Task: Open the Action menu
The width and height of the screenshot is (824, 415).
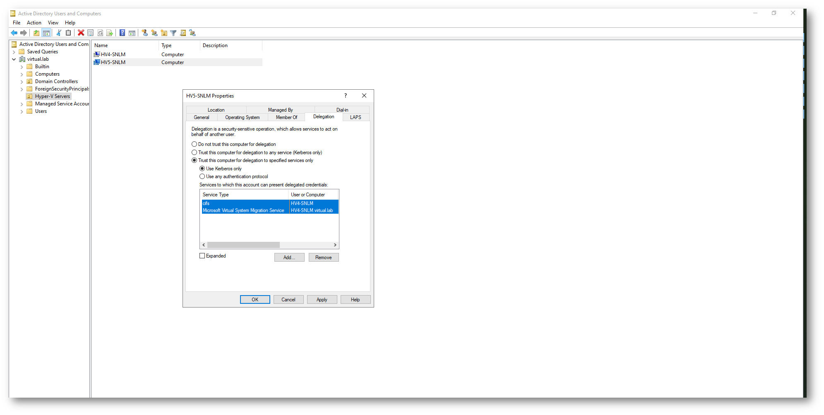Action: (x=34, y=23)
